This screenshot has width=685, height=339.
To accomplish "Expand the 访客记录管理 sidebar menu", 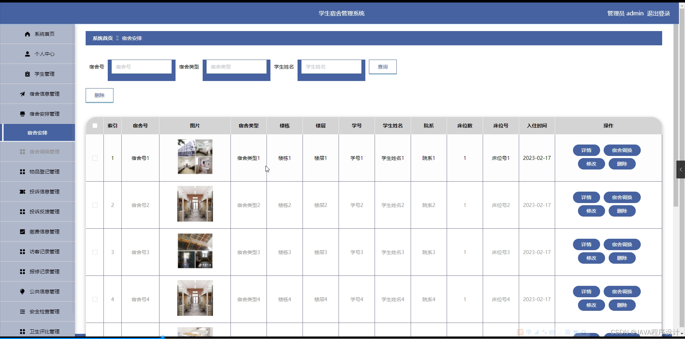I will (37, 252).
